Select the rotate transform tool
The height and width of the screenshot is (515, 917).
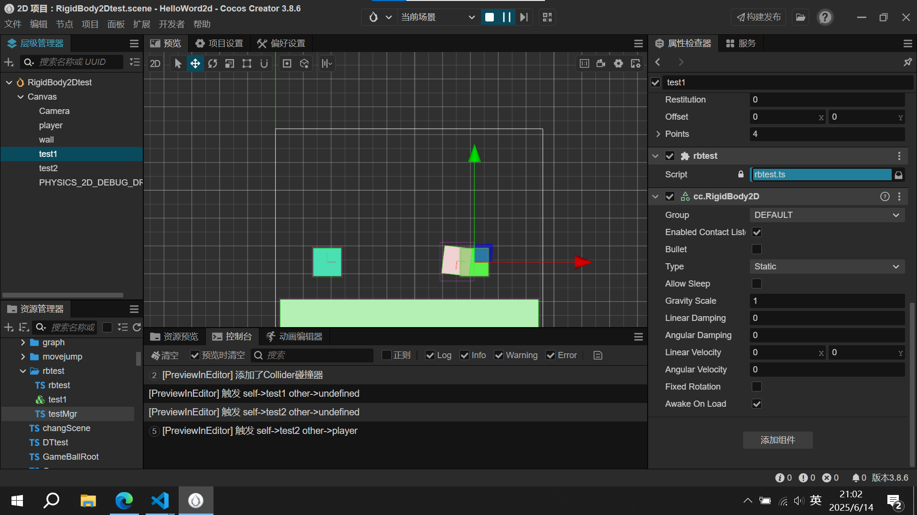213,63
